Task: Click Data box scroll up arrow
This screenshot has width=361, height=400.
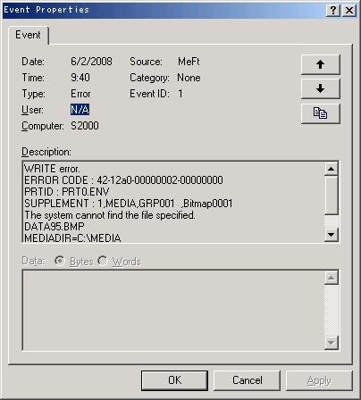Action: [x=332, y=278]
